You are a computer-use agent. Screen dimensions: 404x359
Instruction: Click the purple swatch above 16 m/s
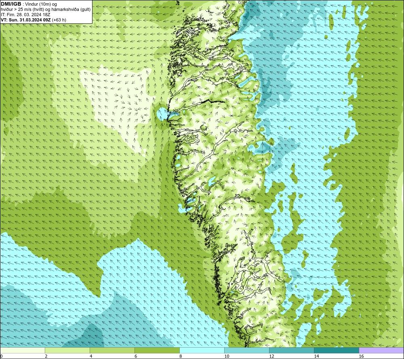pyautogui.click(x=381, y=350)
